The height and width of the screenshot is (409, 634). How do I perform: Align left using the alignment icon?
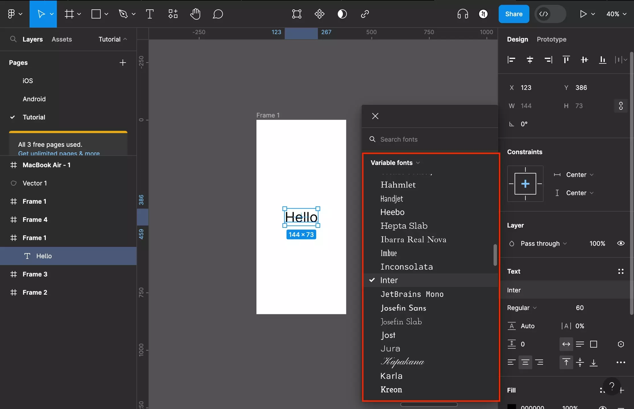511,60
